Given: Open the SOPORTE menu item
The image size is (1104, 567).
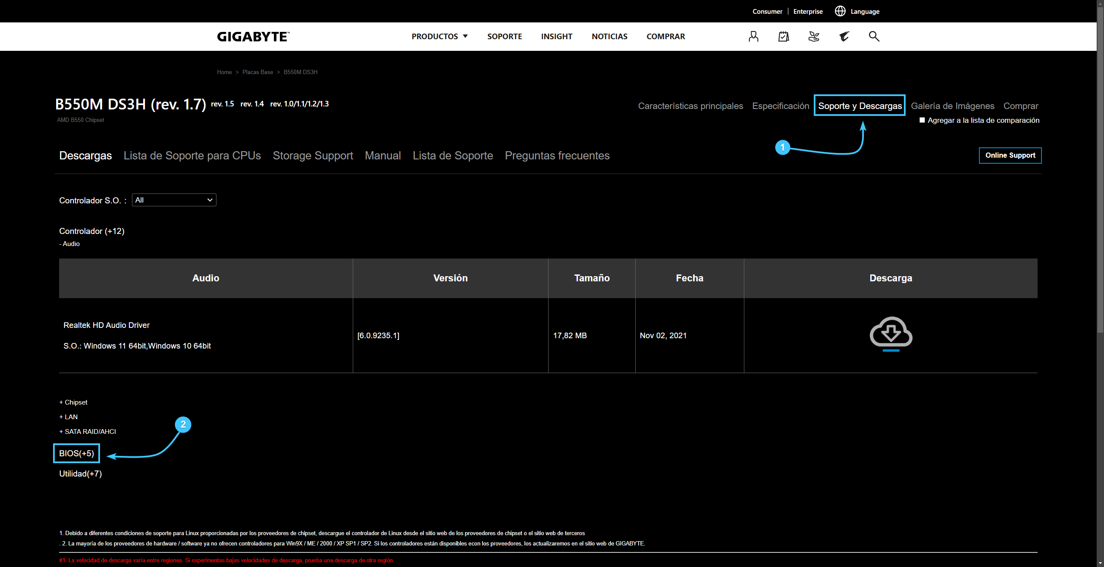Looking at the screenshot, I should pyautogui.click(x=505, y=37).
